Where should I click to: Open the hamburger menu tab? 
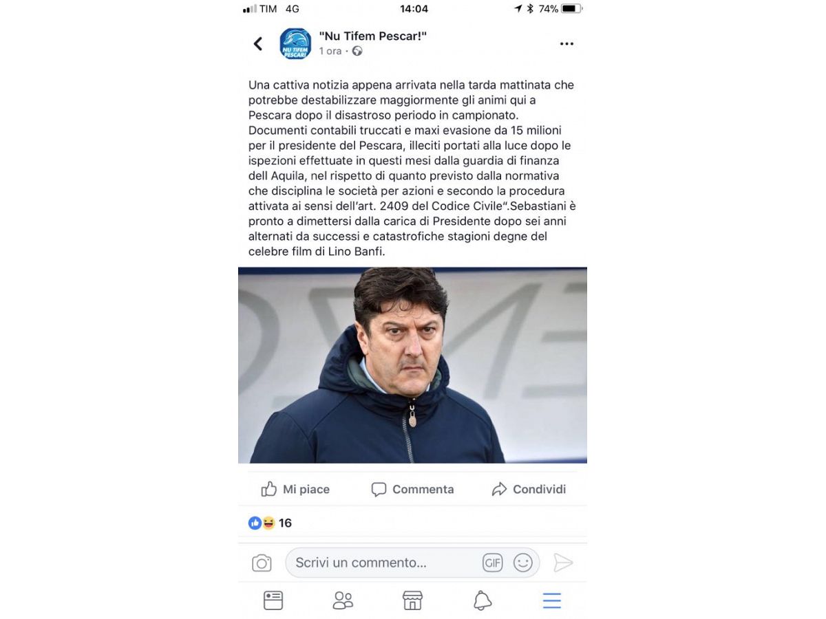click(552, 600)
